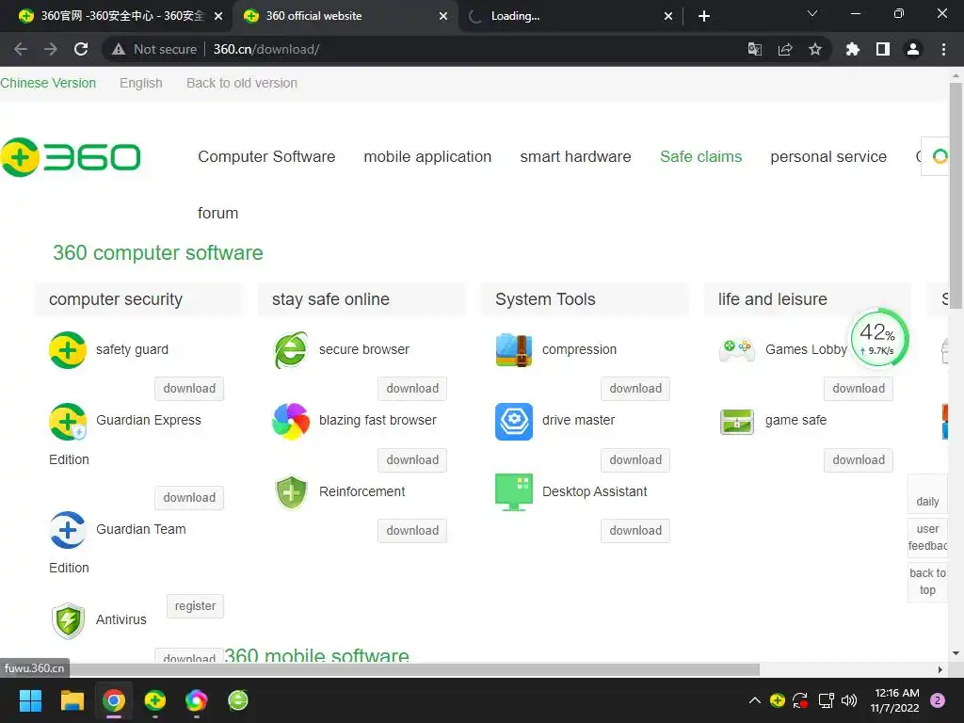Download Reinforcement
The image size is (964, 723).
click(x=412, y=531)
